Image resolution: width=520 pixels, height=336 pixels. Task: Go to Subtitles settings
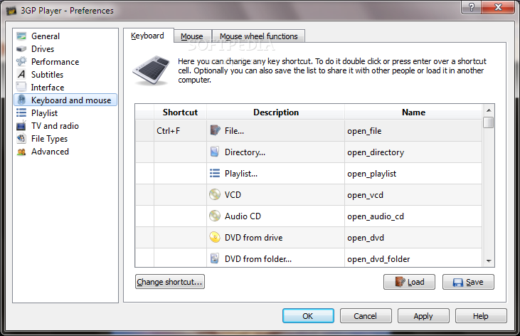click(x=47, y=74)
